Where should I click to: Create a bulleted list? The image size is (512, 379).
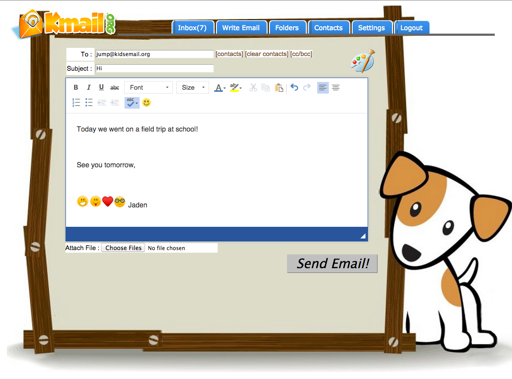[x=89, y=103]
